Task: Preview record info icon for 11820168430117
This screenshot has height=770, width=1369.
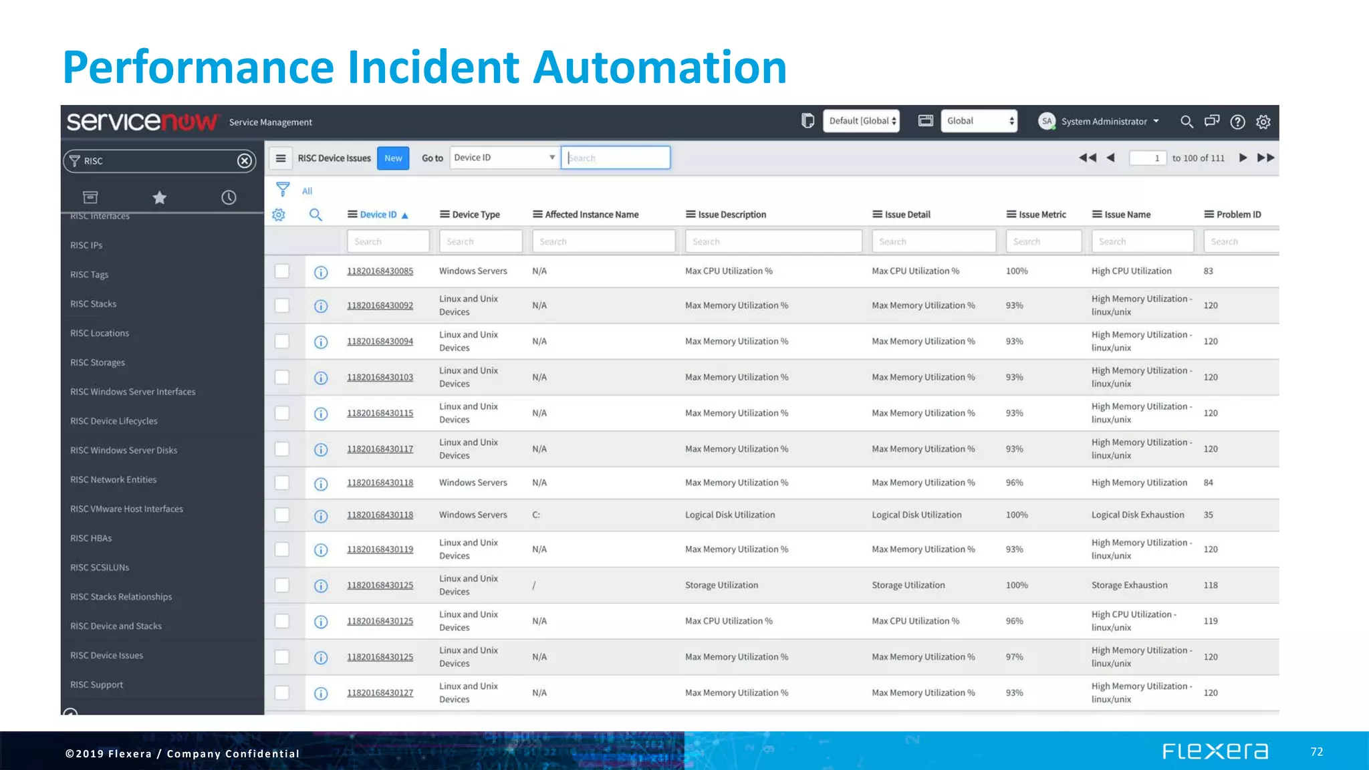Action: pos(321,450)
